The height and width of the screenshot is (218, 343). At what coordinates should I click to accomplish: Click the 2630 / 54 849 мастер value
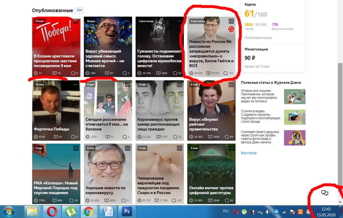256,25
